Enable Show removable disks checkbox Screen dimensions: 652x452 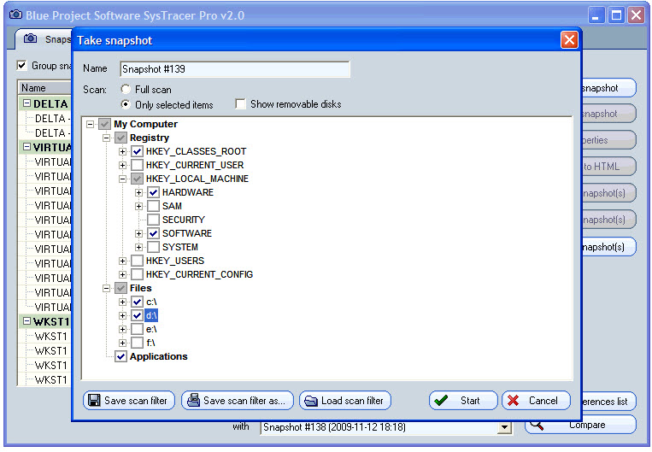pos(240,104)
